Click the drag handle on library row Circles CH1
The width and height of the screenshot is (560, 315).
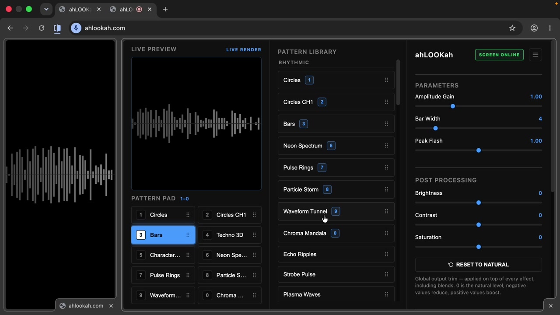(x=386, y=102)
